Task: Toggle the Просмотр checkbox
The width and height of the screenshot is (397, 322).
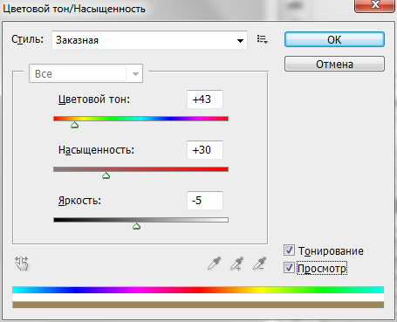Action: pos(289,268)
